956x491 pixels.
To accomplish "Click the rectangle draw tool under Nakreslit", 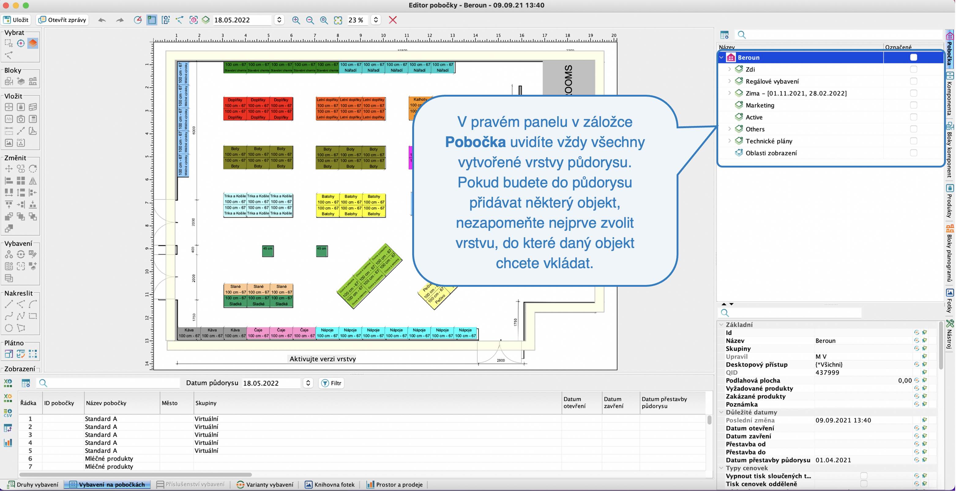I will 33,316.
